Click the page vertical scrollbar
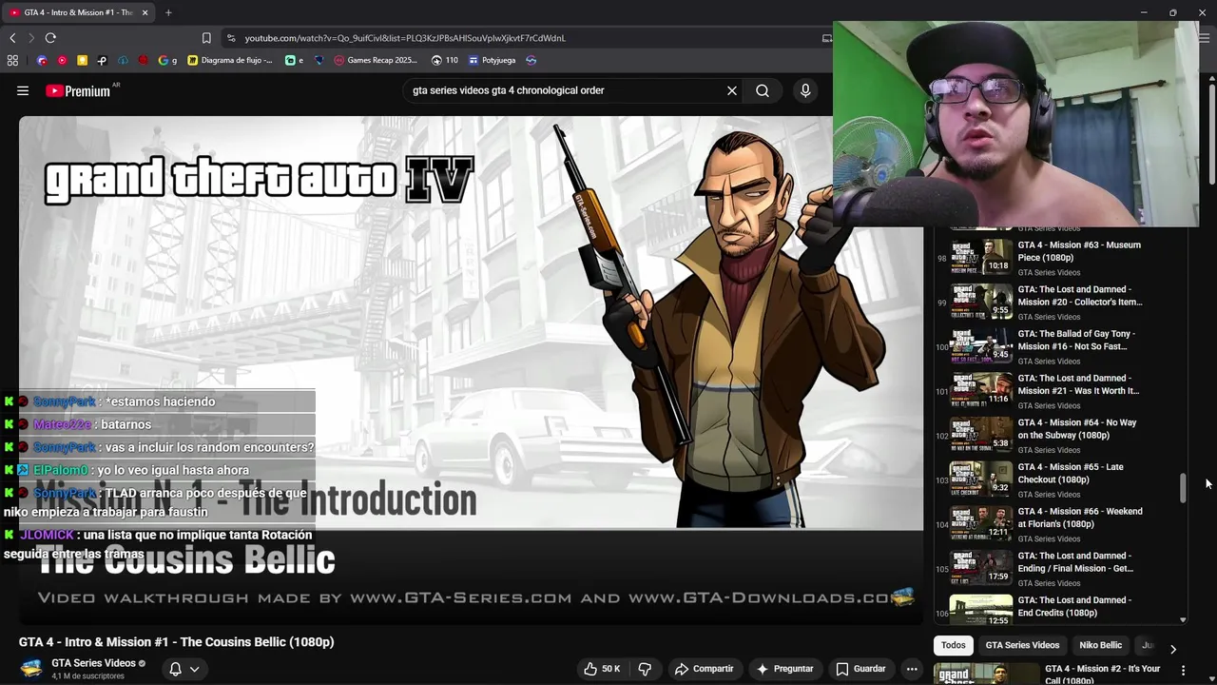 coord(1211,135)
